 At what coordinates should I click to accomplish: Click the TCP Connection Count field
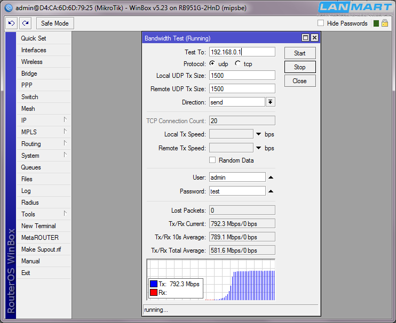click(x=242, y=121)
